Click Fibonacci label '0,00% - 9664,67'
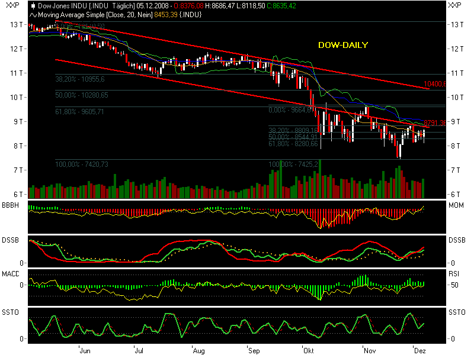The height and width of the screenshot is (355, 474). pos(292,110)
